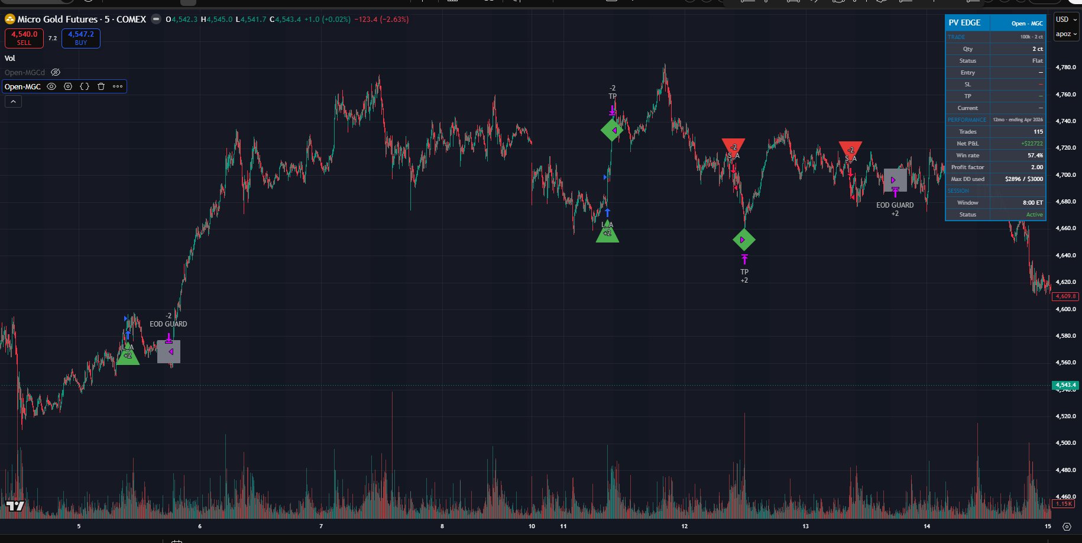Click the 4,547.2 BUY button
The width and height of the screenshot is (1082, 543).
(x=81, y=38)
